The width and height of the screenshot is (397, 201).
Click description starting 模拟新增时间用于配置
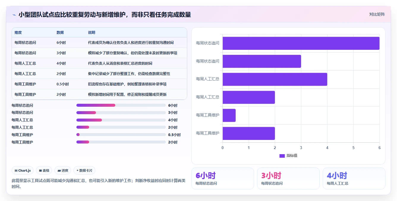[127, 95]
